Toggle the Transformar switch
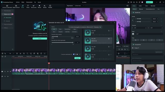Image resolution: width=165 pixels, height=92 pixels. pyautogui.click(x=133, y=13)
